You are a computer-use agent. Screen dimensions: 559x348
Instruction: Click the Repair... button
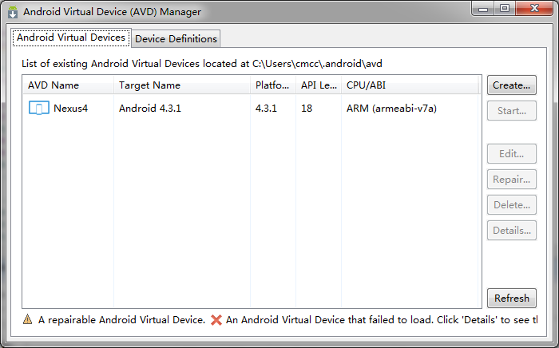click(511, 180)
